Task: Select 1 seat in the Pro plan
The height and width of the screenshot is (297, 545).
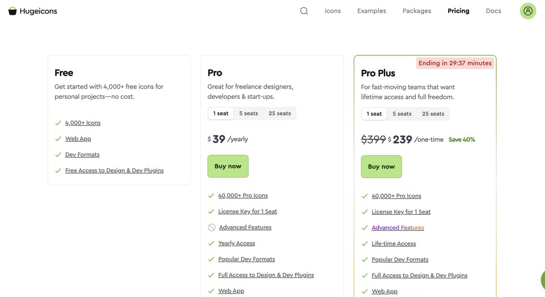Action: pyautogui.click(x=221, y=114)
